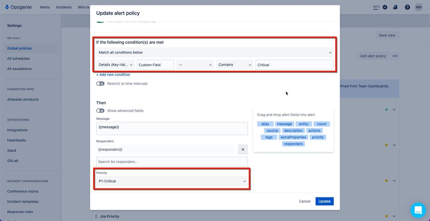Click the Settings heading in sidebar
Image resolution: width=430 pixels, height=221 pixels.
pyautogui.click(x=14, y=25)
